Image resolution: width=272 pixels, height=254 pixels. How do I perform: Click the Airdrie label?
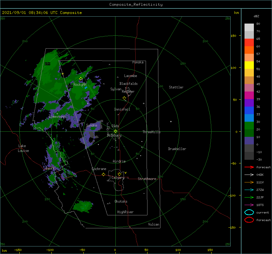(x=119, y=161)
